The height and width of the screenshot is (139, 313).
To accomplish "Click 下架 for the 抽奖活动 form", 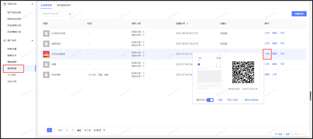I will [282, 43].
